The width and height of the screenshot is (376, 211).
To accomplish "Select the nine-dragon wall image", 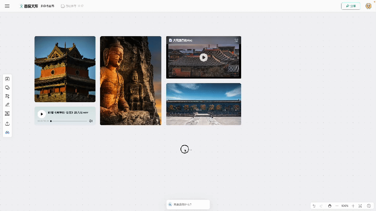I will click(x=204, y=104).
